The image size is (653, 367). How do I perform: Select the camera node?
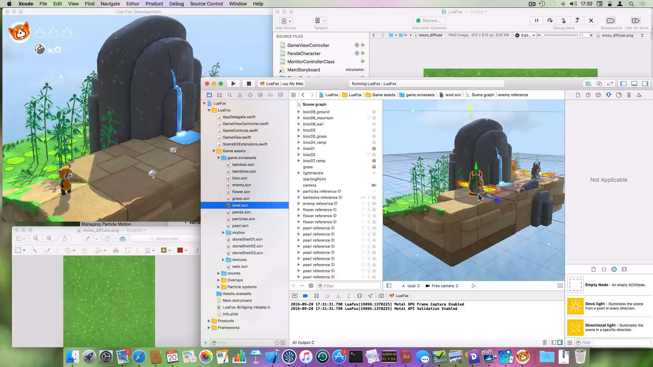pos(309,185)
